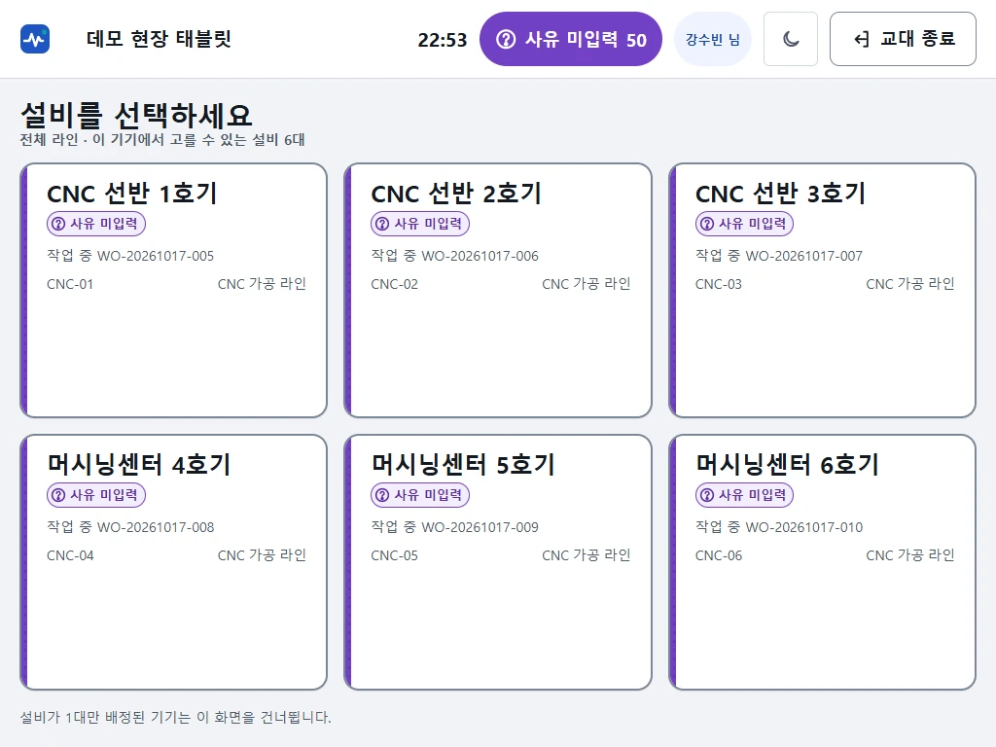
Task: Click 사유 미입력 badge on CNC 선반 3호기
Action: tap(744, 224)
